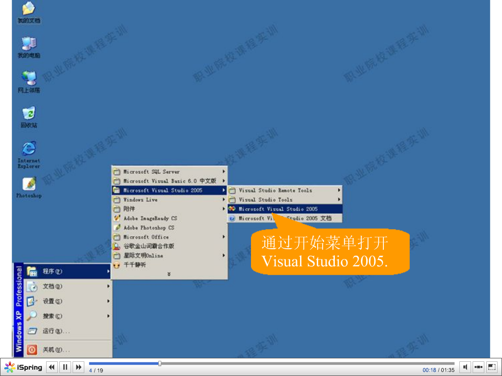Image resolution: width=502 pixels, height=376 pixels.
Task: Mute the presentation with the speaker button
Action: coord(466,367)
